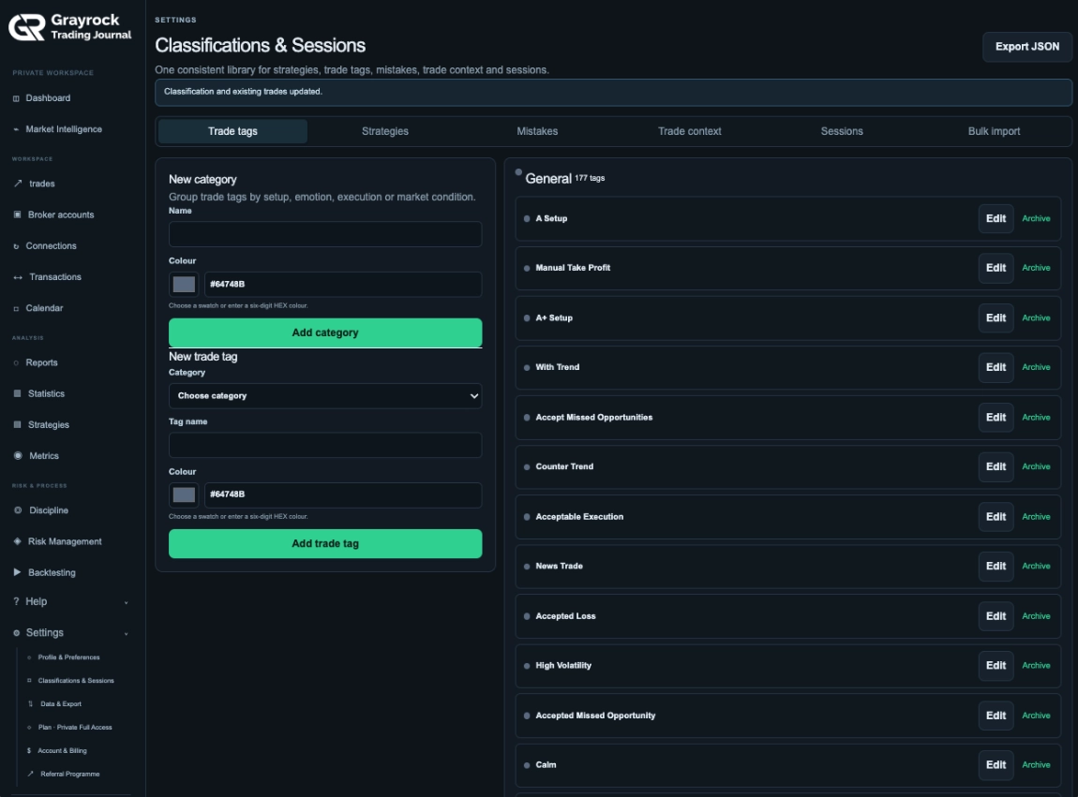Select the Accepted Missed Opportunity tag name
Screen dimensions: 1078x797
[x=595, y=716]
